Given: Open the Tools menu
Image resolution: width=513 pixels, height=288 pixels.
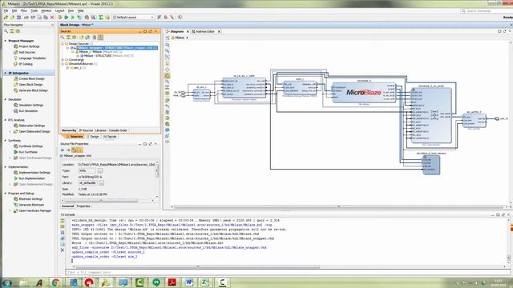Looking at the screenshot, I should pos(34,10).
